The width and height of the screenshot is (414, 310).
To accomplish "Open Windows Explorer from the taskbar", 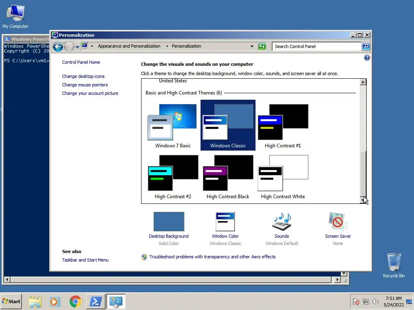I will coord(35,302).
